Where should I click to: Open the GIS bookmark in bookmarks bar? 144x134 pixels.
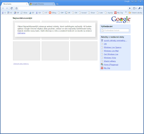68,13
